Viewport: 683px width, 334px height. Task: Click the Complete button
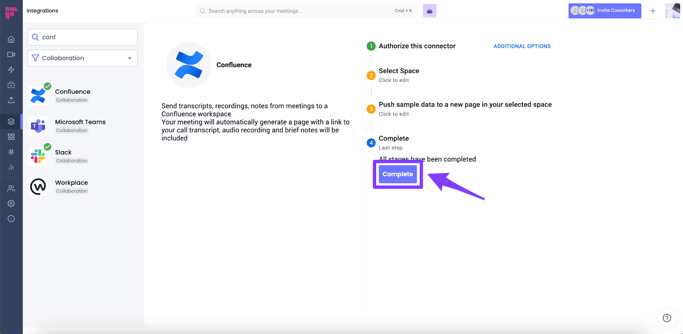(x=398, y=174)
